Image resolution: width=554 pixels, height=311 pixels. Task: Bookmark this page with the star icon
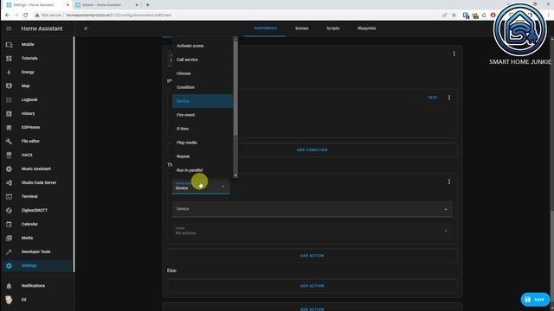[454, 16]
